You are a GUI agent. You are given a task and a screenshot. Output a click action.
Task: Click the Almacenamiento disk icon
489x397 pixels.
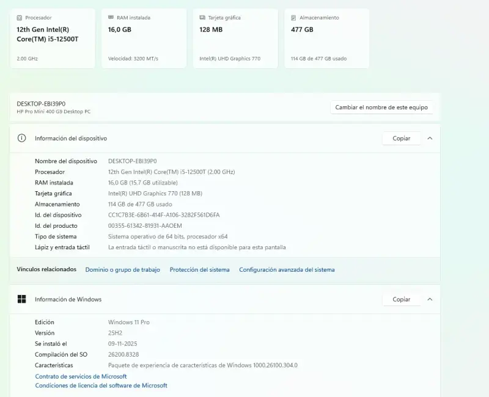coord(293,18)
